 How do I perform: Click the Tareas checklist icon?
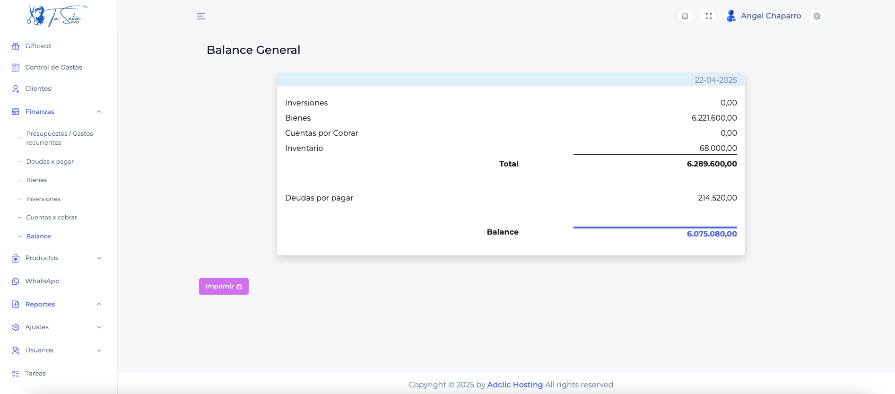click(x=16, y=374)
